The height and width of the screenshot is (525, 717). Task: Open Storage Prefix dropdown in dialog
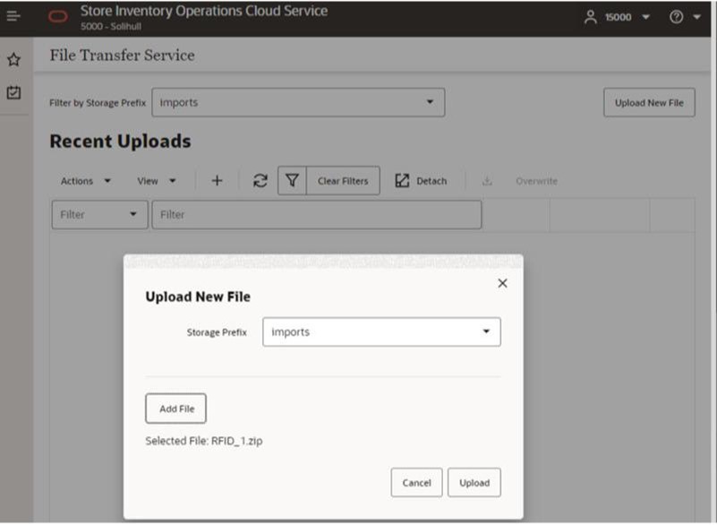point(381,331)
